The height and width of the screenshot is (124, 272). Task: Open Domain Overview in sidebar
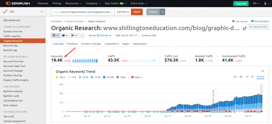[13, 32]
